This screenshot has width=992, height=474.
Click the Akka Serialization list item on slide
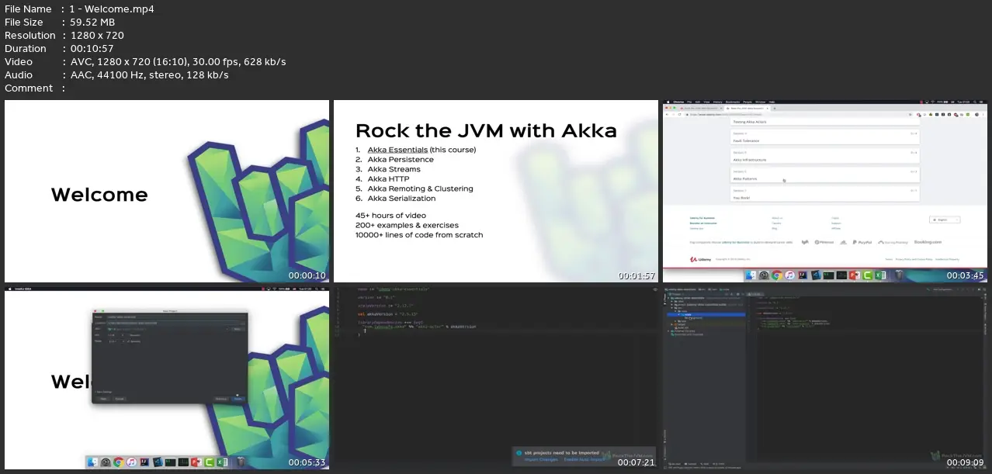click(401, 198)
